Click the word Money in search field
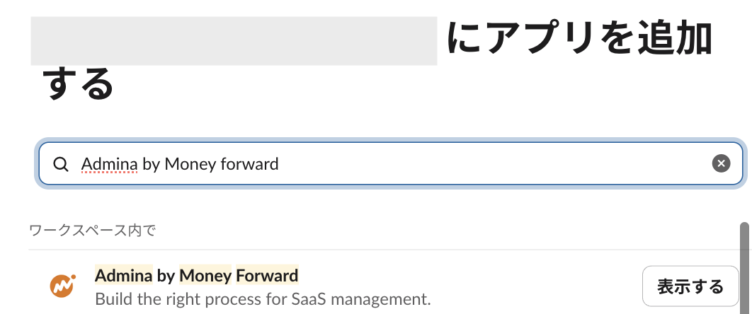The image size is (752, 314). [x=190, y=164]
